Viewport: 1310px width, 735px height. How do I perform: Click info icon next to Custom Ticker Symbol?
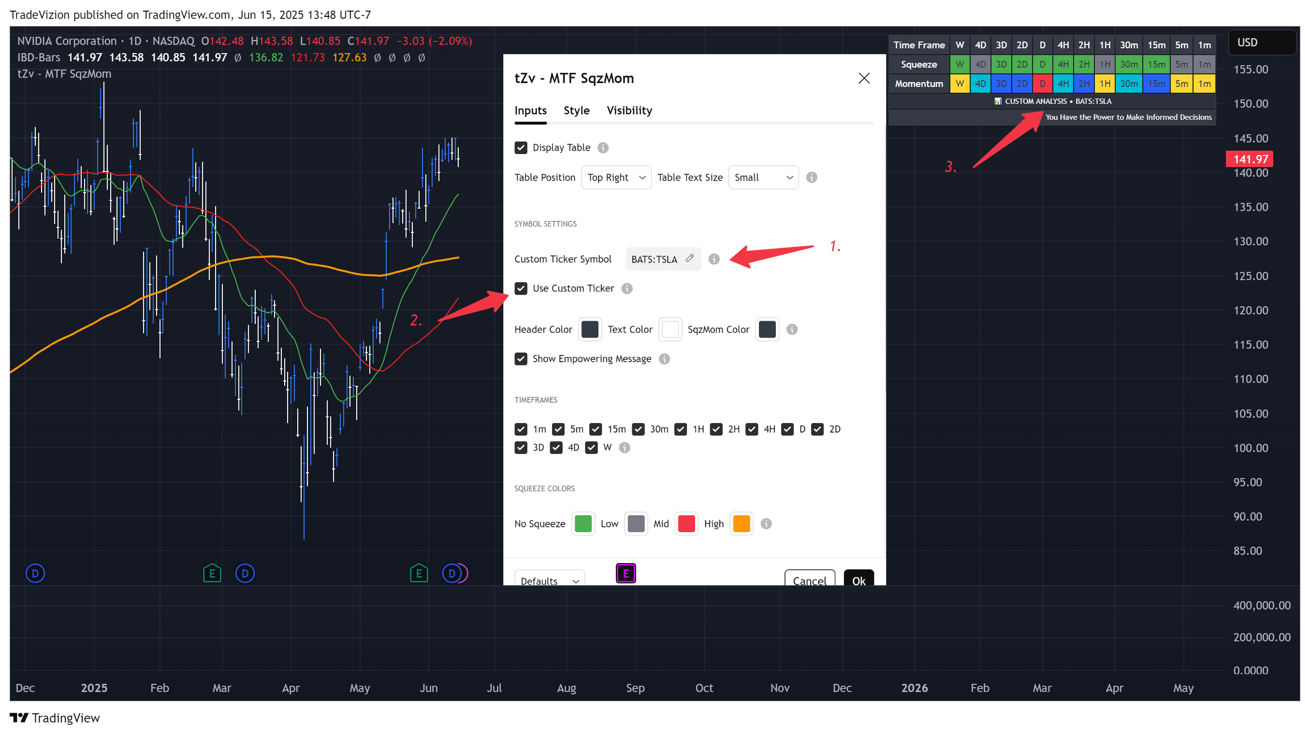pos(714,259)
